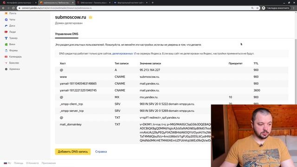Click Добавить DNS-запись button
Viewport: 297px width, 167px height.
pos(73,152)
